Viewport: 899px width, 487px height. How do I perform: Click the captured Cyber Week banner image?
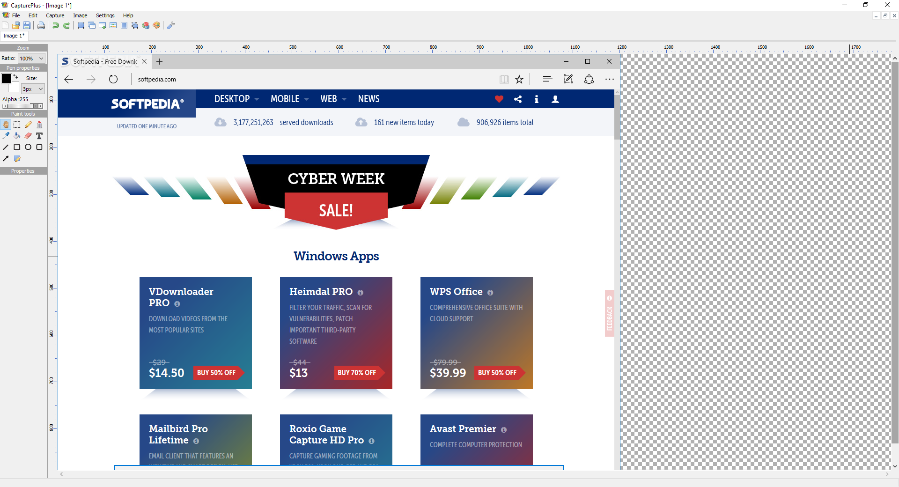click(336, 192)
